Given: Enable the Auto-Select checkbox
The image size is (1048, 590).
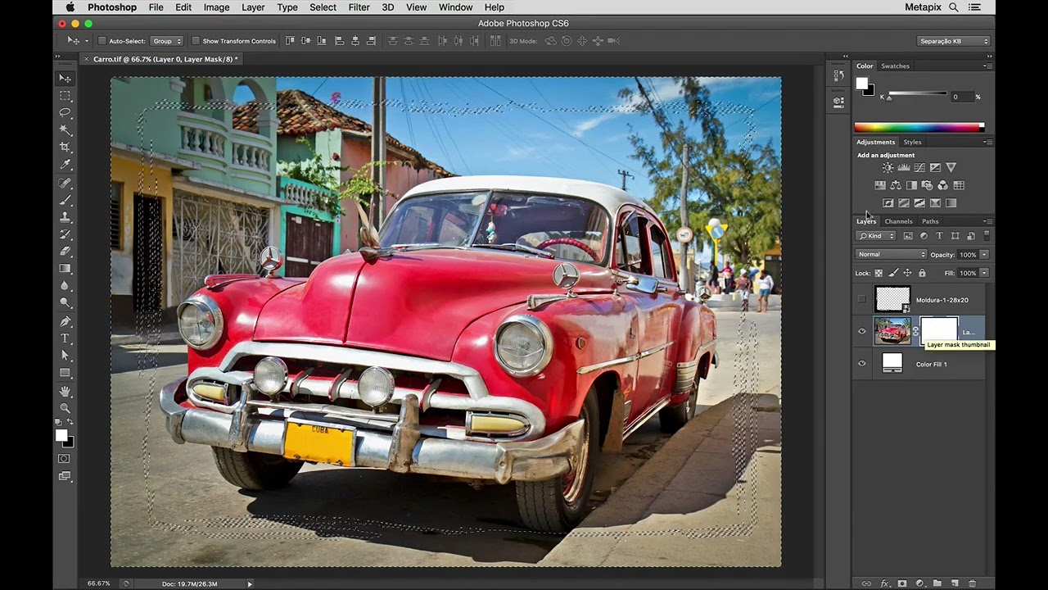Looking at the screenshot, I should (x=102, y=41).
